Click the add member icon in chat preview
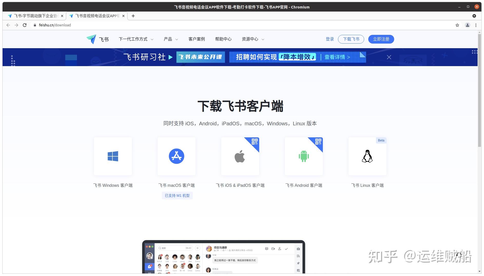The height and width of the screenshot is (276, 484). coord(280,249)
